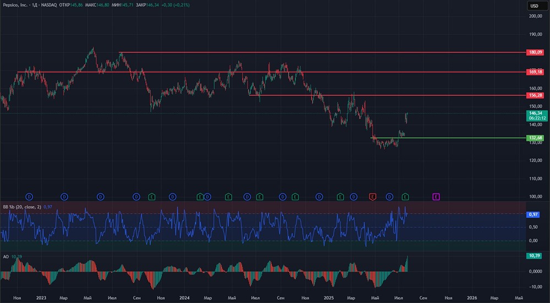
Task: Click the green 10,39 AO value tag
Action: point(533,256)
